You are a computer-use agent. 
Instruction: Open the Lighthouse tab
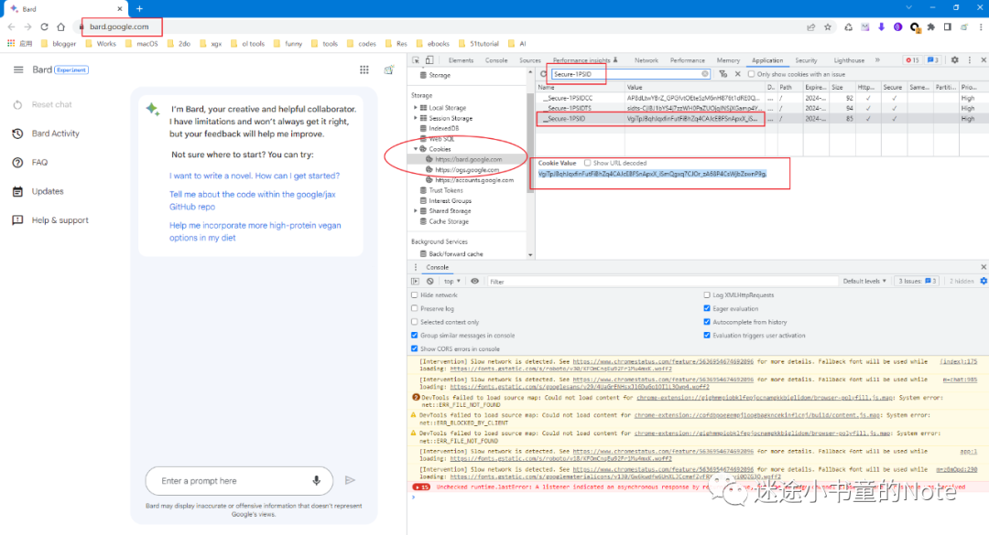(848, 60)
